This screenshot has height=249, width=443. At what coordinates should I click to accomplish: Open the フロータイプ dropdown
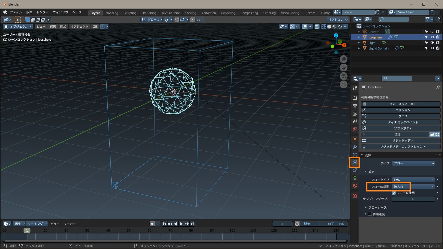[413, 180]
